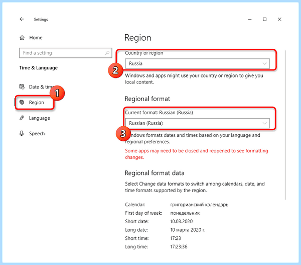The width and height of the screenshot is (301, 265).
Task: Click the Regional format heading
Action: click(147, 99)
